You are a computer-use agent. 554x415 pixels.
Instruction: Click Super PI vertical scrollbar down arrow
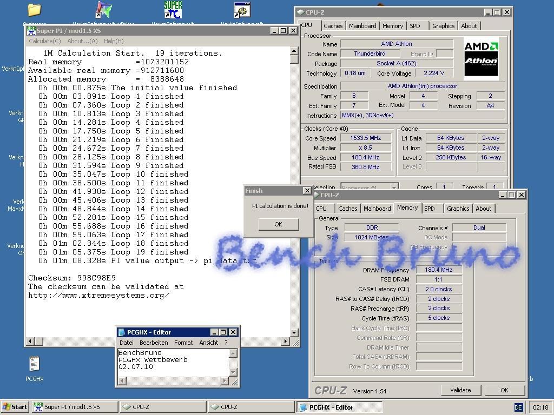tap(294, 332)
